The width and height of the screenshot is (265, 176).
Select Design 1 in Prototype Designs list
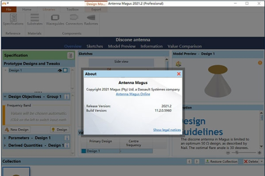coord(39,70)
